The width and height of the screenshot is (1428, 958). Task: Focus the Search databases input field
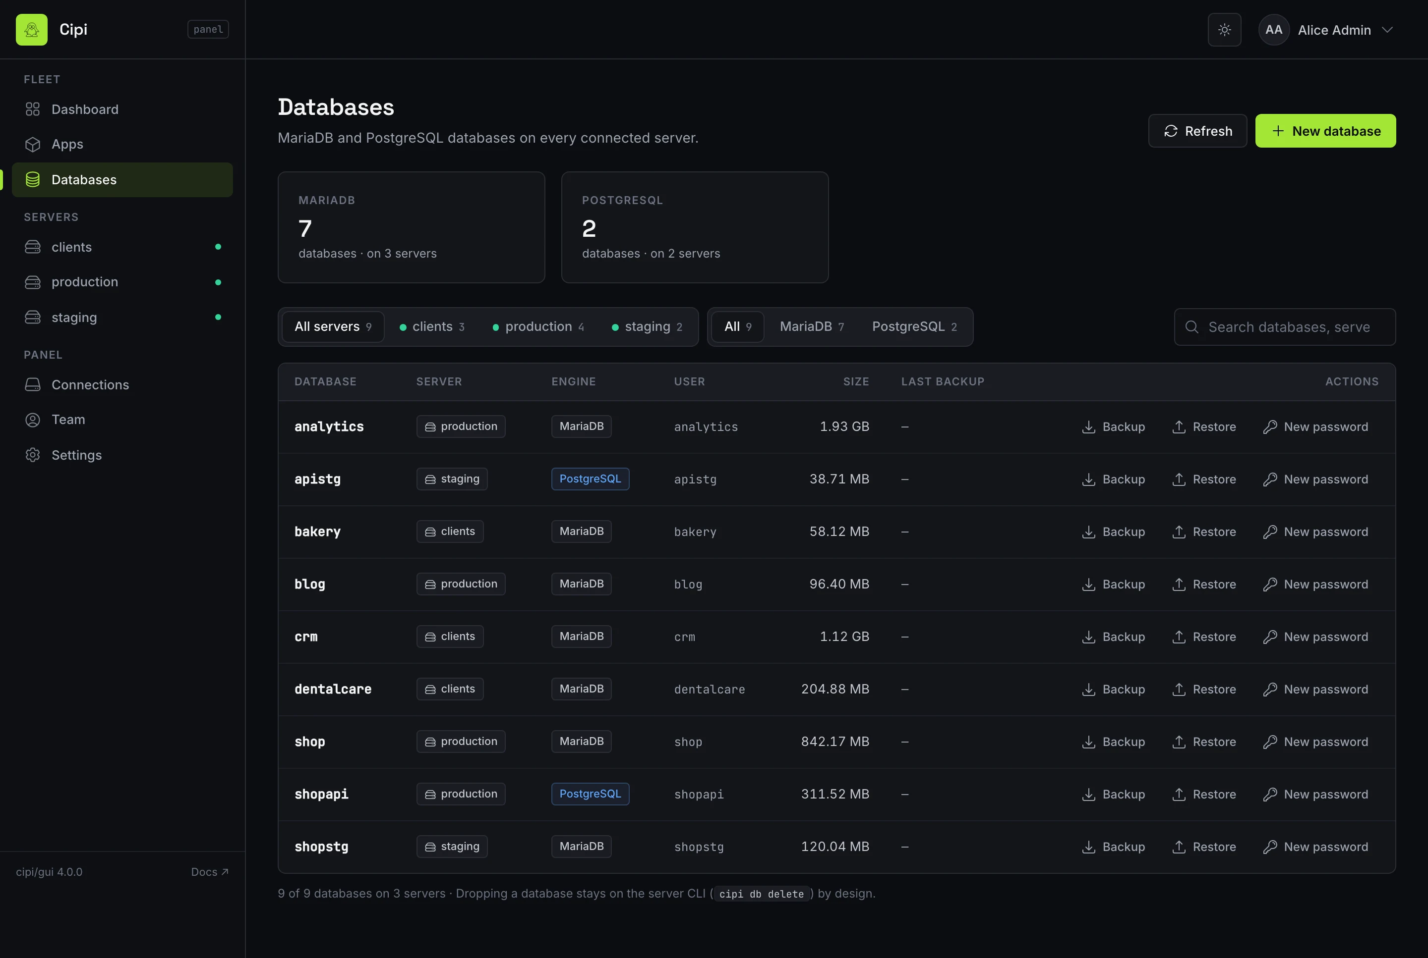tap(1284, 327)
